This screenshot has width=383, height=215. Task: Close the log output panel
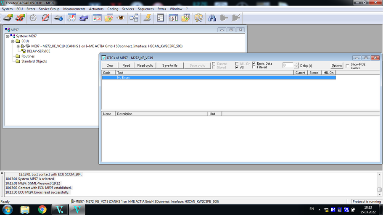pyautogui.click(x=2, y=173)
